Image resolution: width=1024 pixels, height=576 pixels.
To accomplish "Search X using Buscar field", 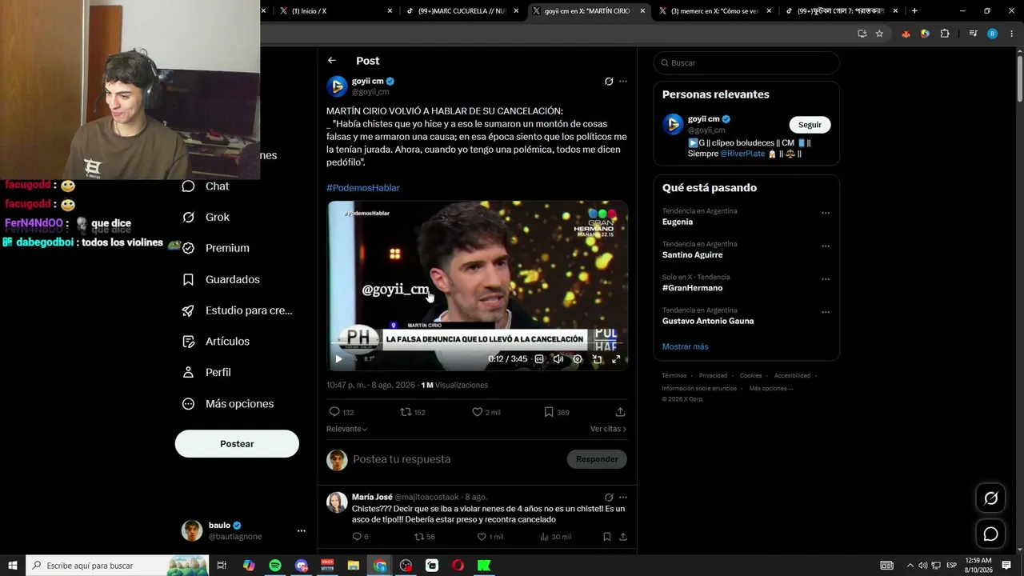I will point(746,63).
